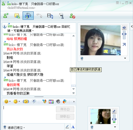Screen dimensions: 133x130
Task: Open the share files folder icon
Action: 17,16
